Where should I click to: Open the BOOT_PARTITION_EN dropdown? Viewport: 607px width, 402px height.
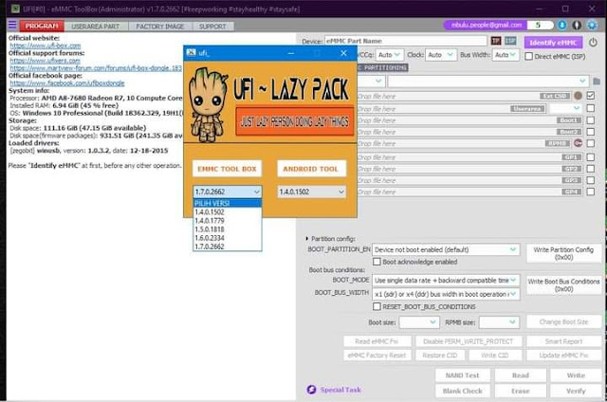pyautogui.click(x=446, y=249)
